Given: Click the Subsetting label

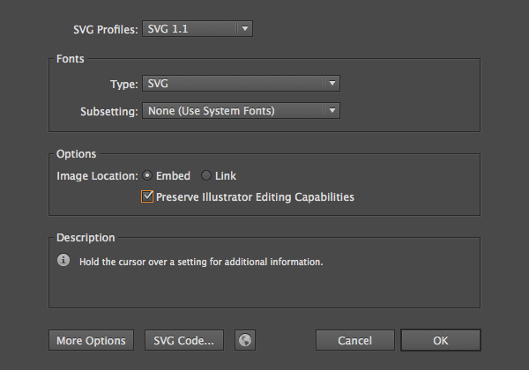Looking at the screenshot, I should (109, 112).
